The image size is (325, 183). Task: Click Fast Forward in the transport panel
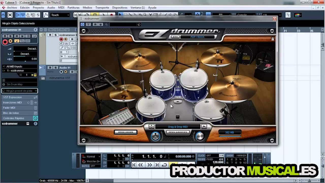pos(150,165)
